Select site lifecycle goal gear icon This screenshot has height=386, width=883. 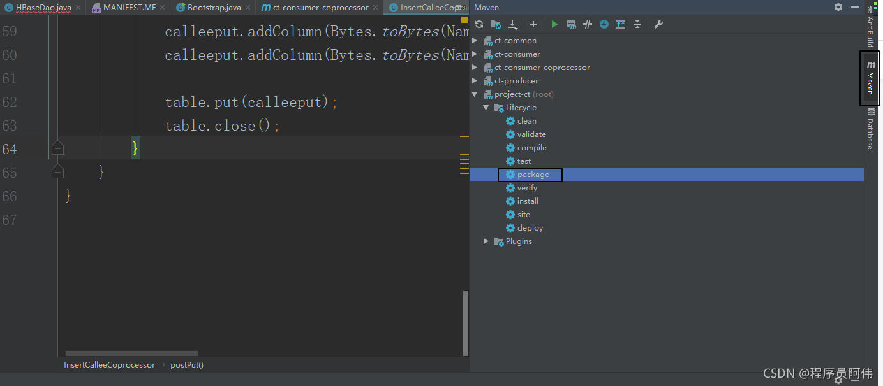click(x=510, y=215)
